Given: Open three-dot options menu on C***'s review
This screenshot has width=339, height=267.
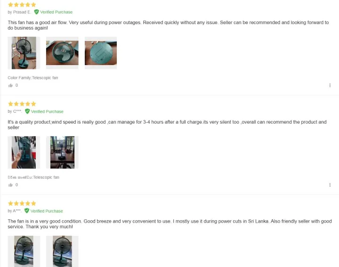Looking at the screenshot, I should coord(330,185).
